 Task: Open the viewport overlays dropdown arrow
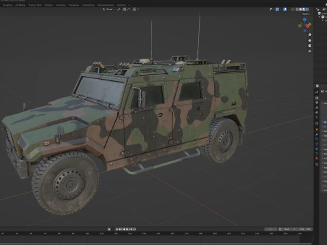click(x=288, y=10)
